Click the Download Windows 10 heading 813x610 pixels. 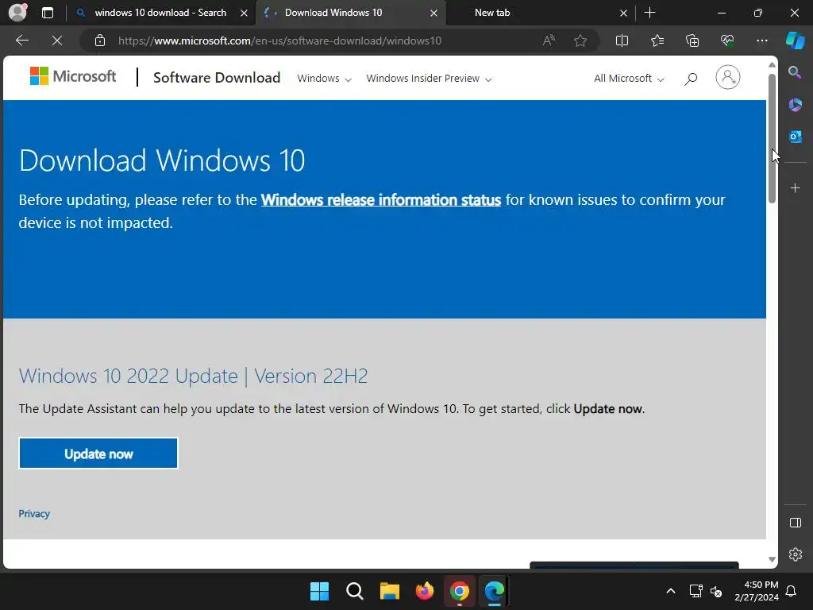pyautogui.click(x=162, y=160)
